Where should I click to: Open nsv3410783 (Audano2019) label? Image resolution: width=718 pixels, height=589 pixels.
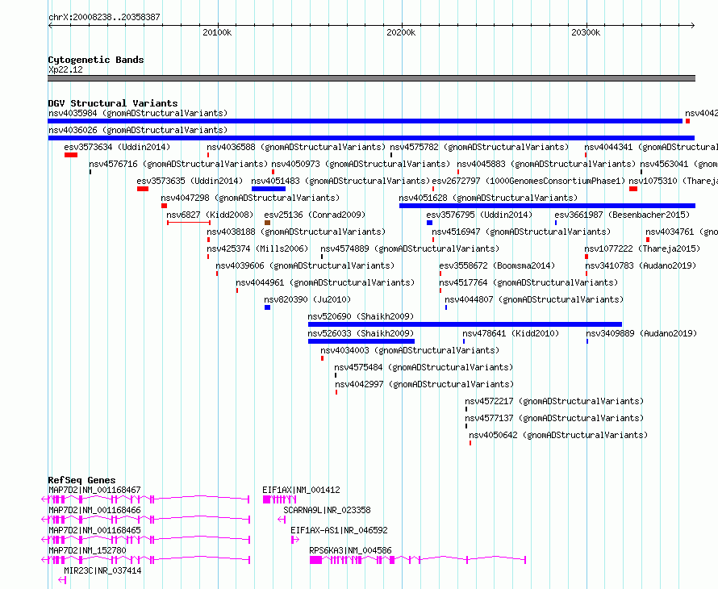(641, 265)
